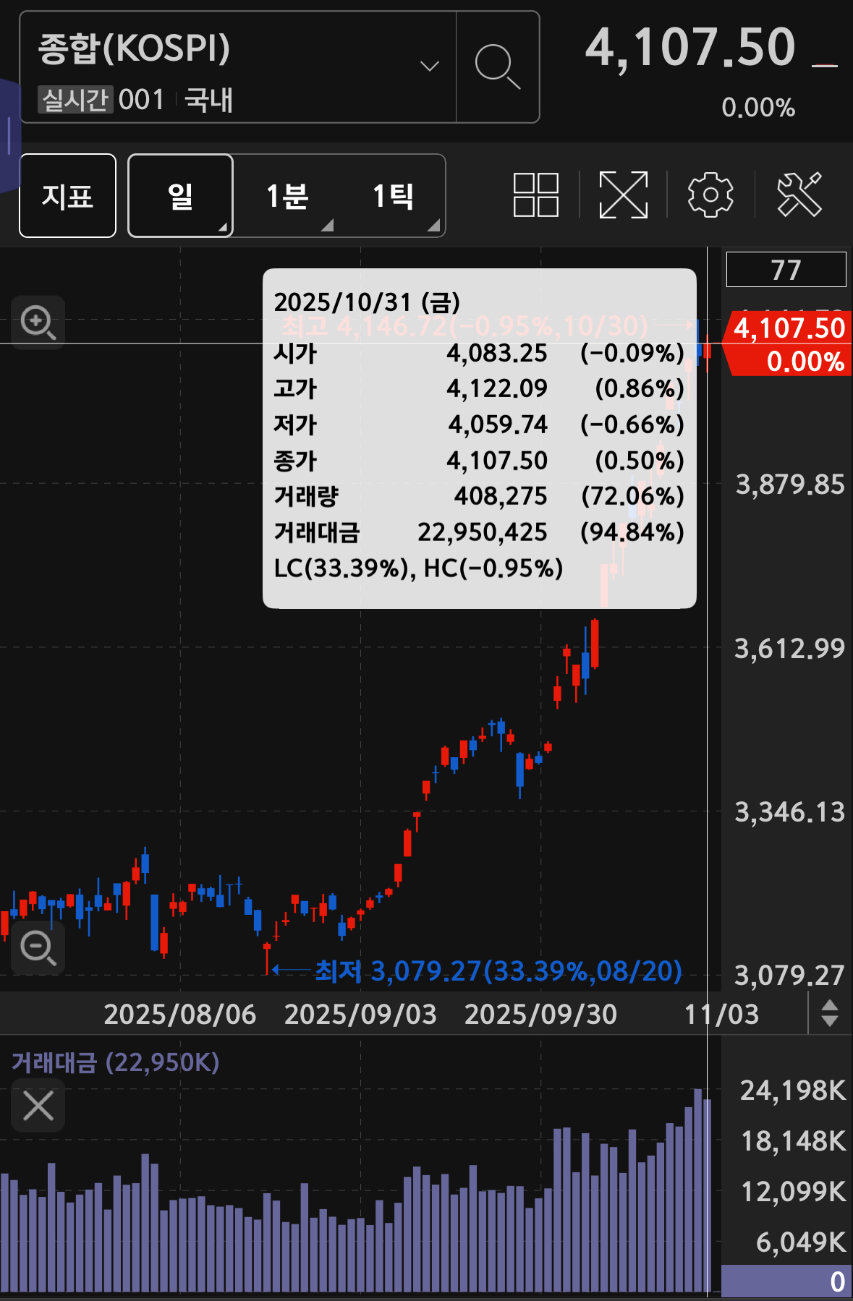Adjust the chart pane height stepper arrows

[830, 1013]
